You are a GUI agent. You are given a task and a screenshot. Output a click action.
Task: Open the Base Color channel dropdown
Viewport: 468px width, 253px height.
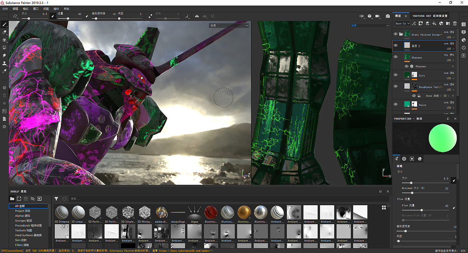402,23
